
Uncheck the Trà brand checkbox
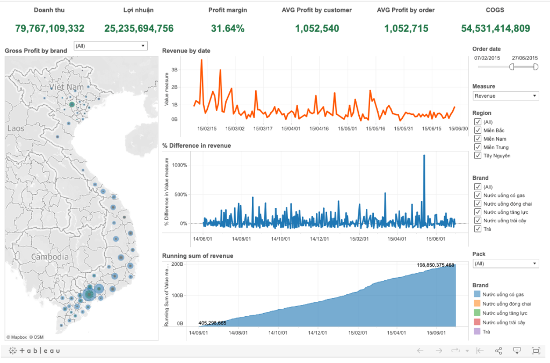(x=477, y=229)
